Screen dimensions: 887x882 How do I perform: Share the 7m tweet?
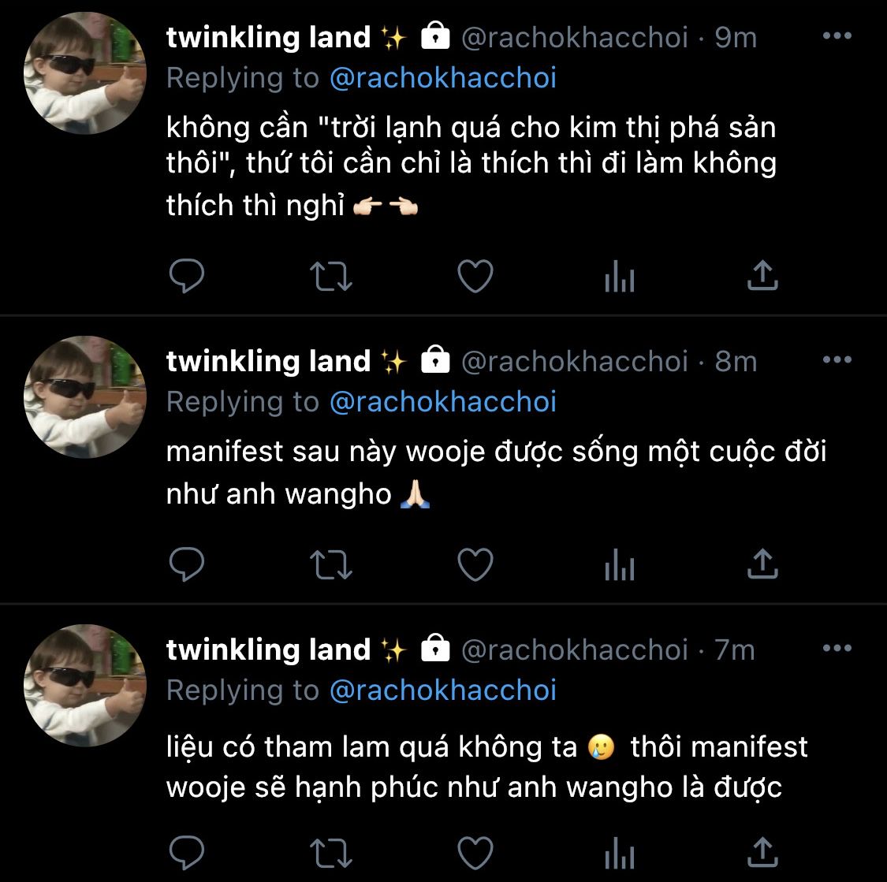[762, 852]
